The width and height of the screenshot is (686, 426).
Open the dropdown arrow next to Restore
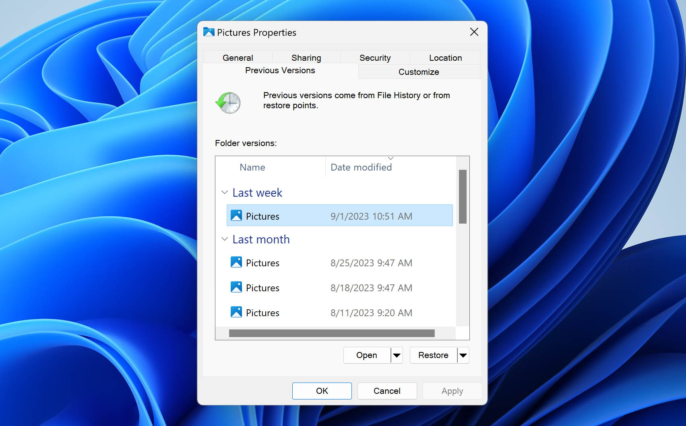(463, 355)
